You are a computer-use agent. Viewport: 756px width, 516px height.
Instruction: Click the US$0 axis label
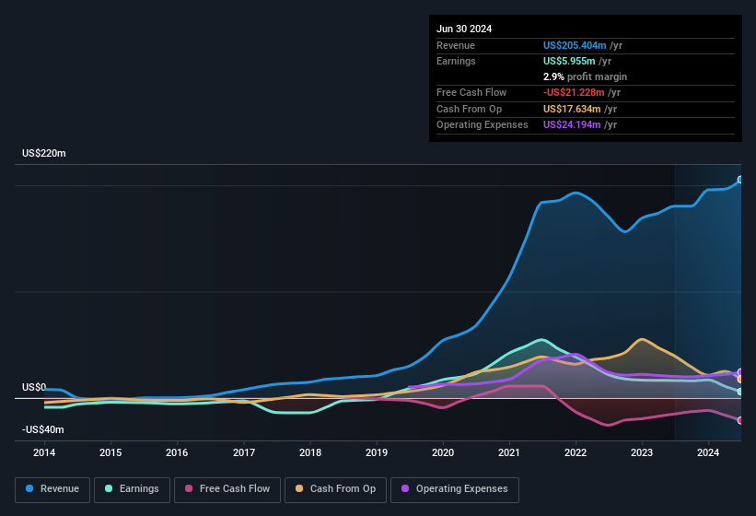[34, 387]
